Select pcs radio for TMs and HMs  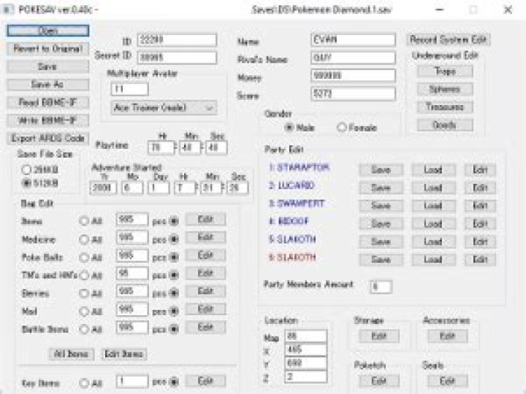[x=174, y=275]
